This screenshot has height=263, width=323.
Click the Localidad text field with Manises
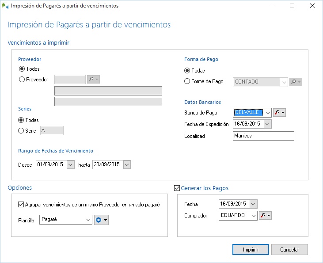pos(263,136)
